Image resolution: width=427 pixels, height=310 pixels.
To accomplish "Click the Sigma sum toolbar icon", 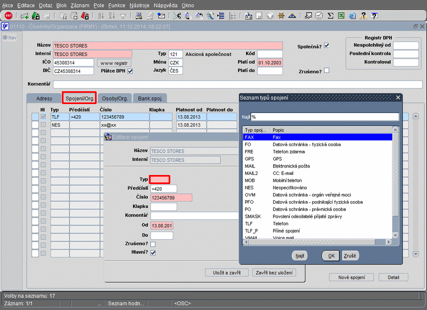I will (330, 15).
